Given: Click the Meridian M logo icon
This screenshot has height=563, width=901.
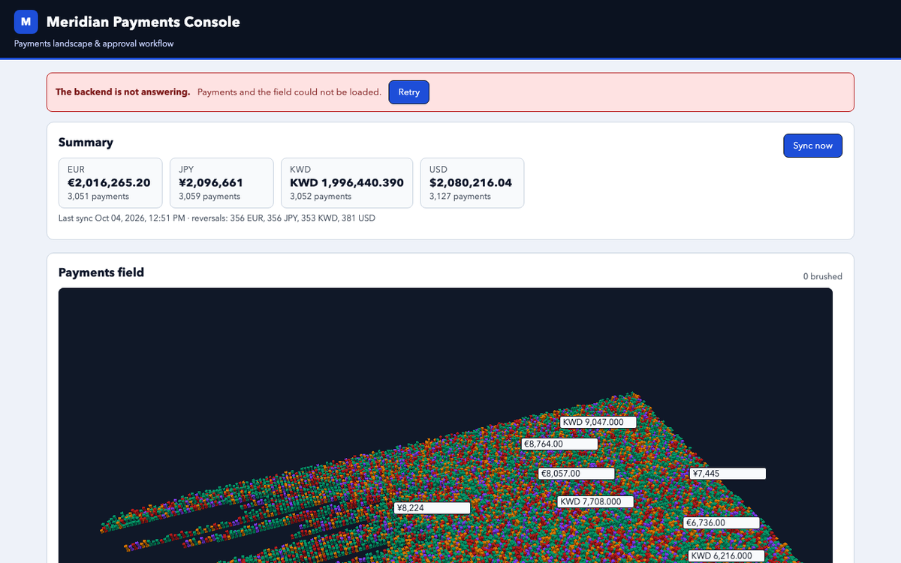Looking at the screenshot, I should click(x=26, y=22).
